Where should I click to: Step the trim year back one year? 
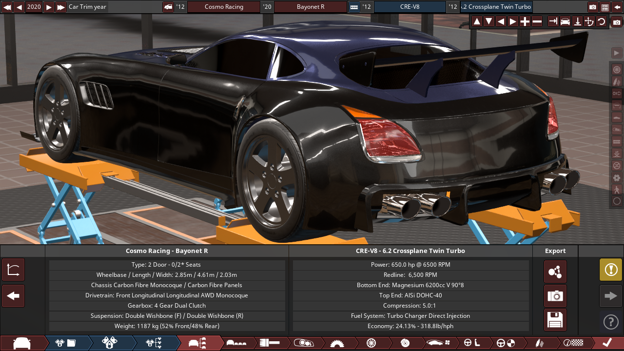click(19, 7)
